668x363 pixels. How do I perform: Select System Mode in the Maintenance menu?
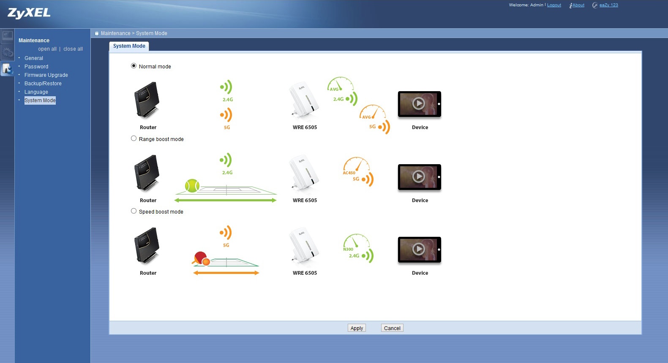tap(40, 100)
